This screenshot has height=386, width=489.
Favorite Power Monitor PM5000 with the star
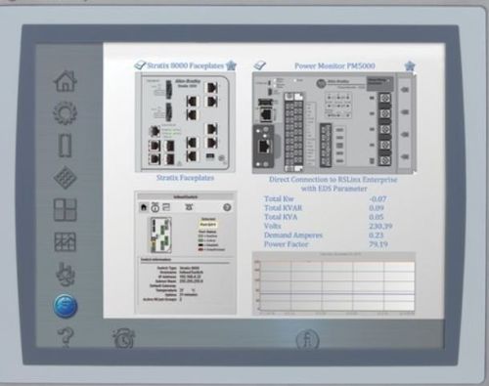point(410,65)
